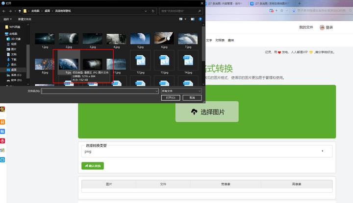Click the file list vertical scrollbar
The image size is (353, 203).
pyautogui.click(x=203, y=44)
